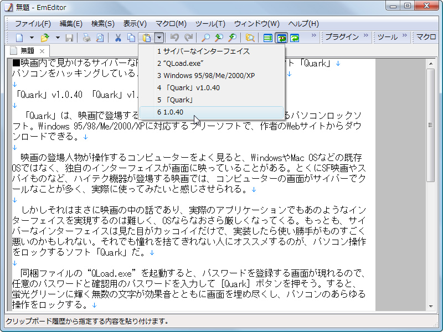Create a new document

[x=20, y=38]
